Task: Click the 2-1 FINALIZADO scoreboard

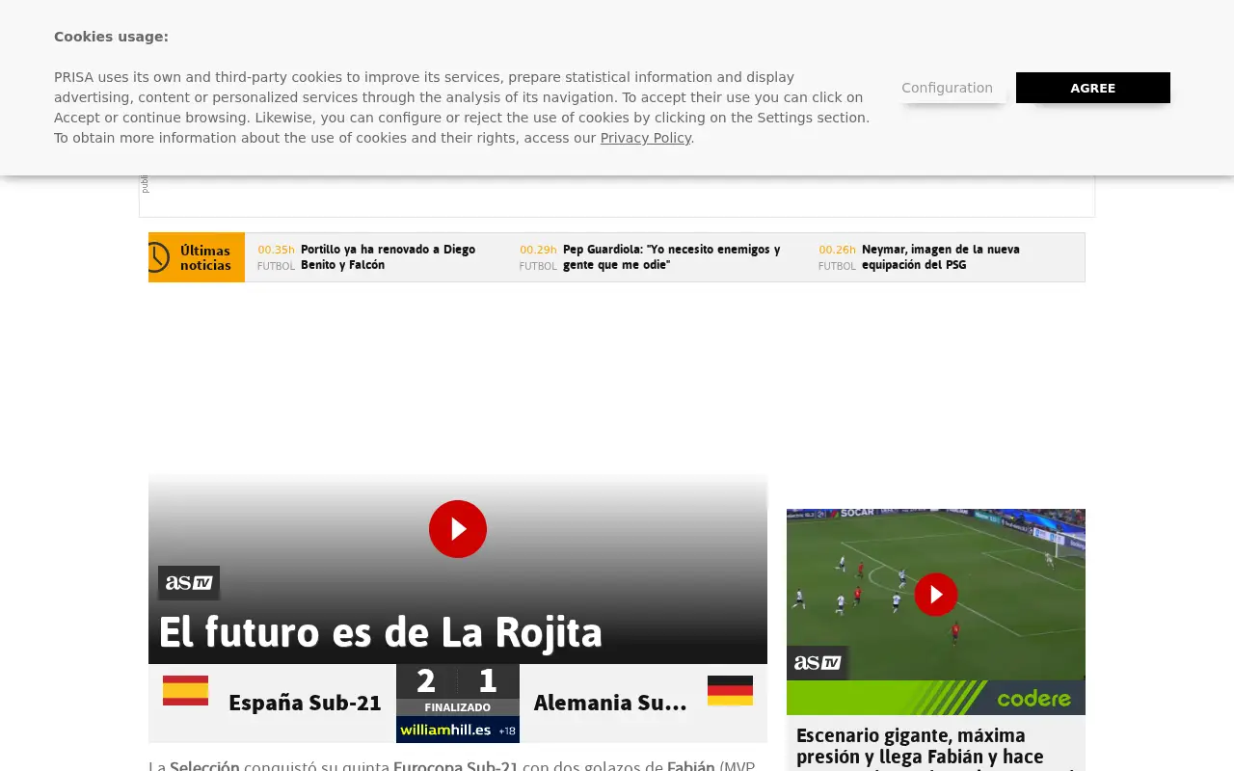Action: pos(458,690)
